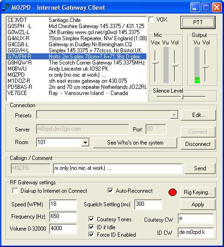
Task: Select station CE3VDT Santiago Chile
Action: coord(77,20)
